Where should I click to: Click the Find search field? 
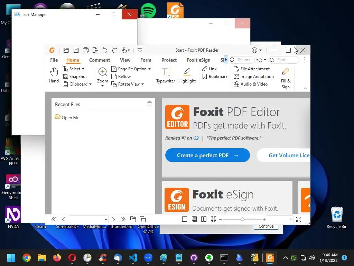(x=284, y=60)
